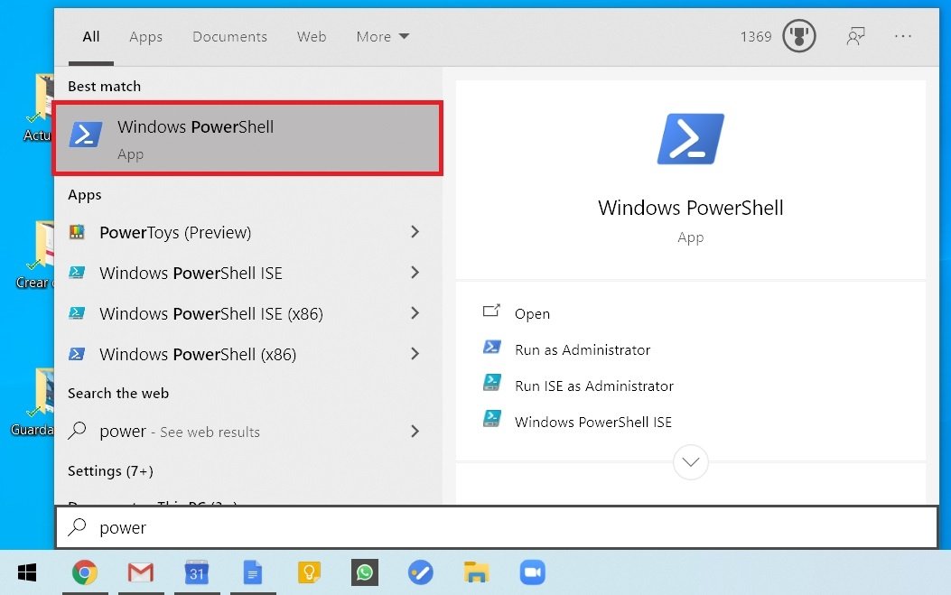Expand more actions with the down chevron

(691, 462)
